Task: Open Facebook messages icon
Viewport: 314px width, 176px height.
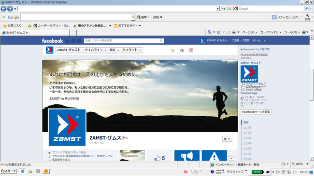Action: click(73, 41)
